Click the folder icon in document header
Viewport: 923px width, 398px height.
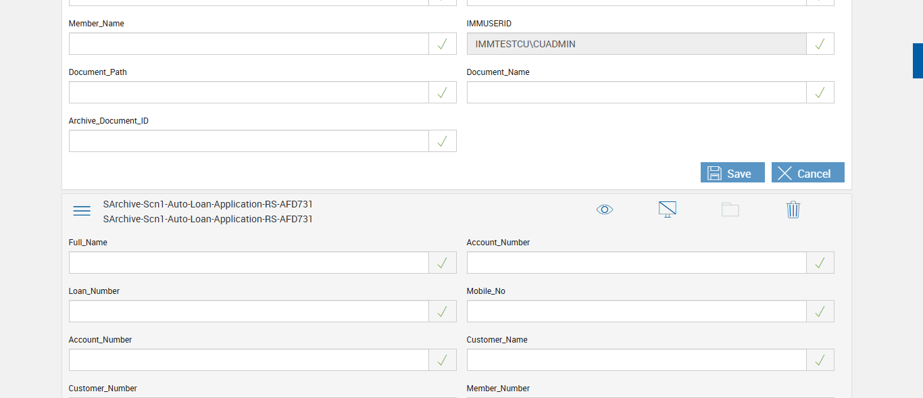pyautogui.click(x=730, y=209)
